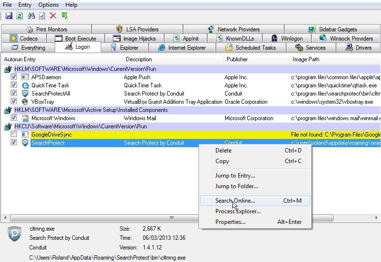Open Properties... from the context menu
Image resolution: width=381 pixels, height=262 pixels.
point(255,222)
